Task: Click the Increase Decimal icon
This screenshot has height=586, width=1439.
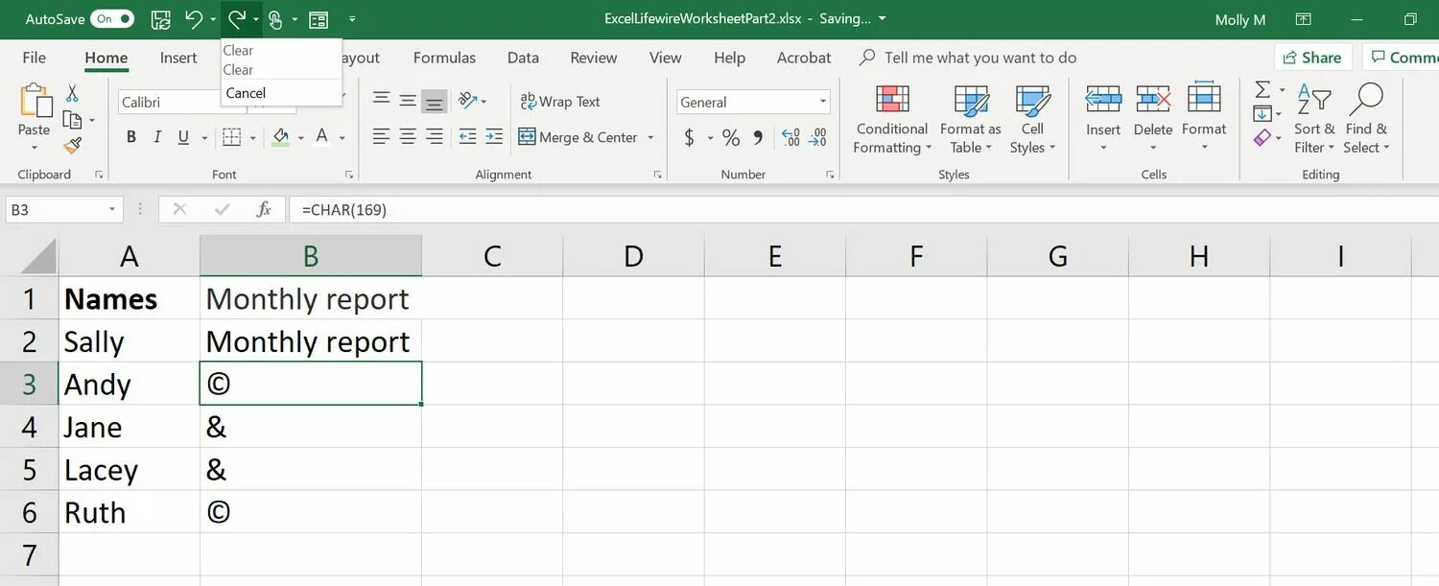Action: coord(790,138)
